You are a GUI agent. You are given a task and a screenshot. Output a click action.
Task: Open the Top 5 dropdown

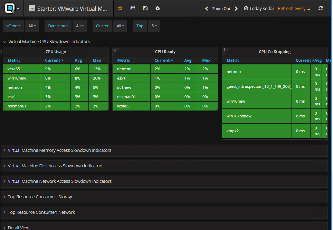(x=154, y=26)
